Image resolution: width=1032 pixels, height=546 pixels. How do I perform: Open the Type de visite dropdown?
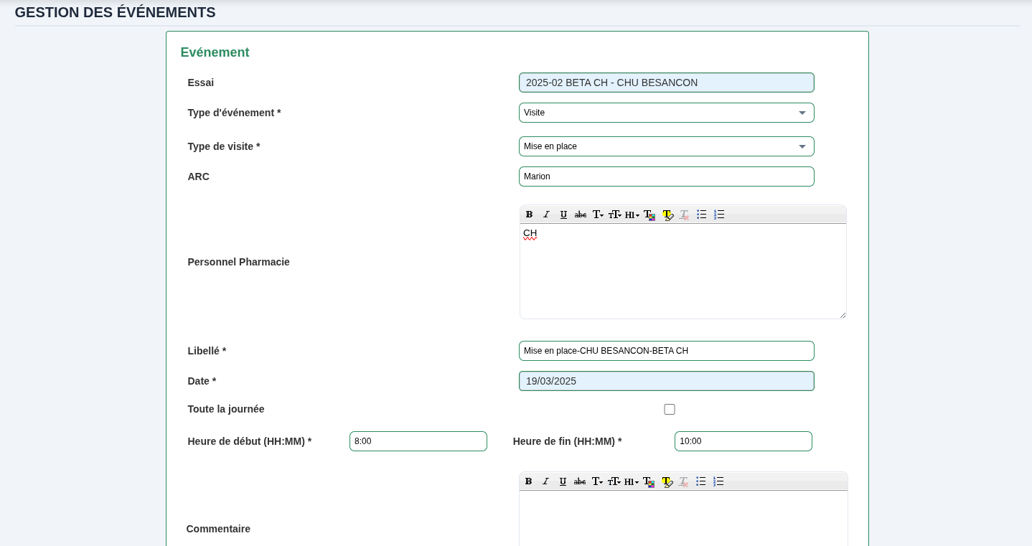click(666, 146)
